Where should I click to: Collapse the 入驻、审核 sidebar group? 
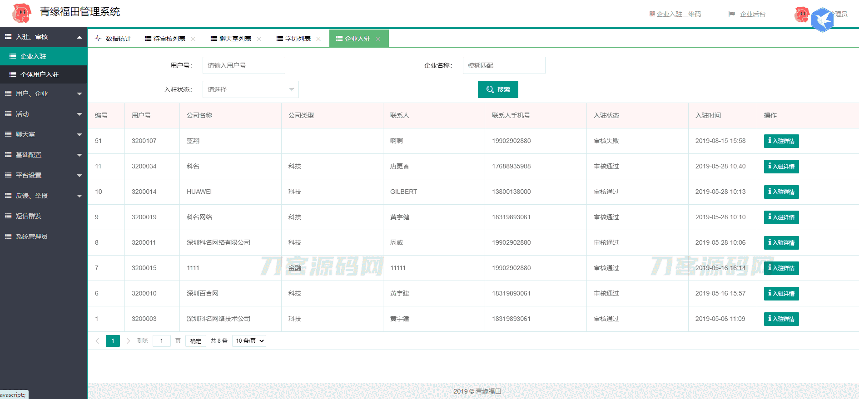point(43,37)
